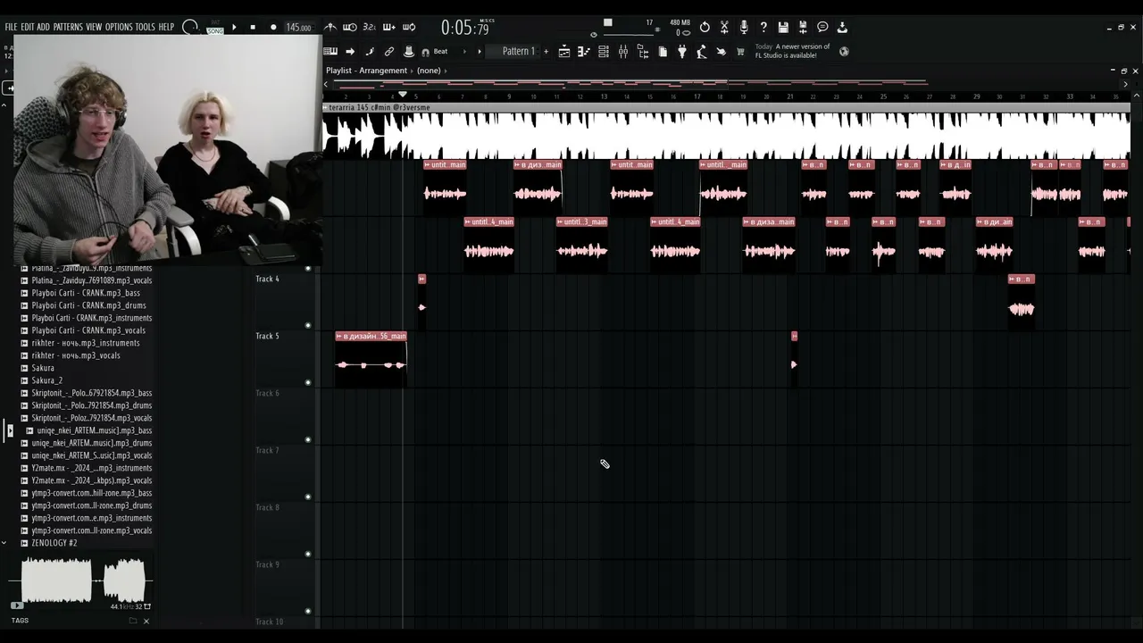Click the globe online news icon
The width and height of the screenshot is (1143, 643).
coord(844,52)
